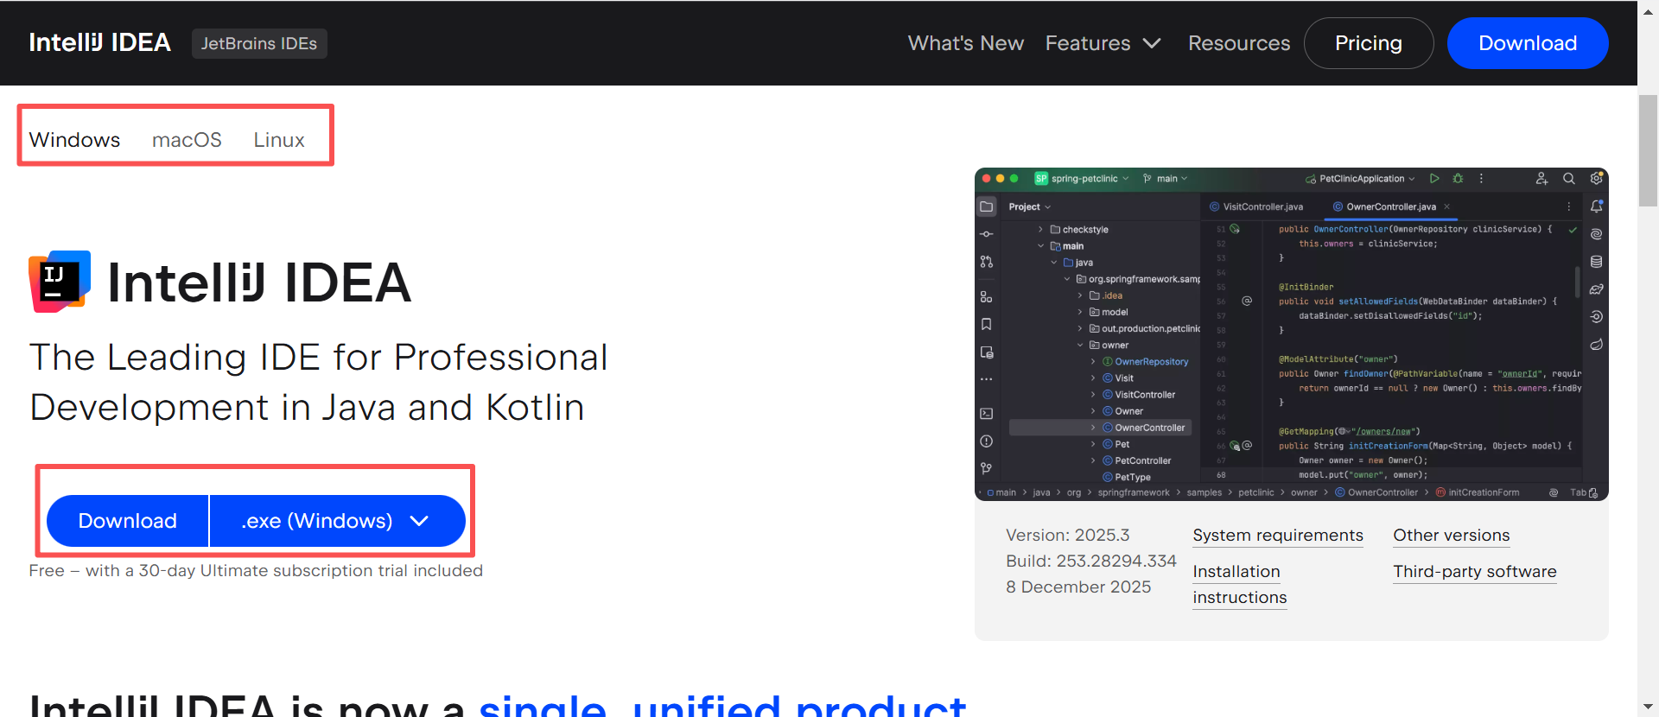Select the Windows platform tab
The width and height of the screenshot is (1659, 717).
pos(75,140)
